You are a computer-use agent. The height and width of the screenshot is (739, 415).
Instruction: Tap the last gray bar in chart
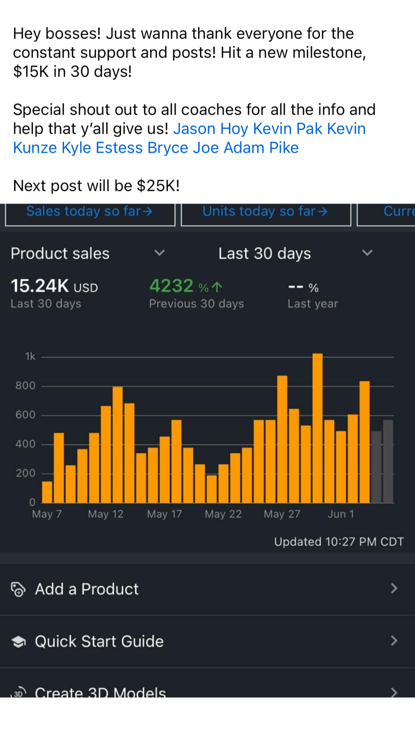click(x=388, y=461)
